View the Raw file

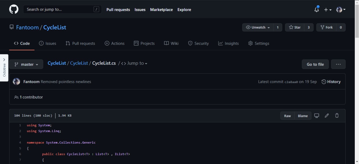(x=287, y=116)
